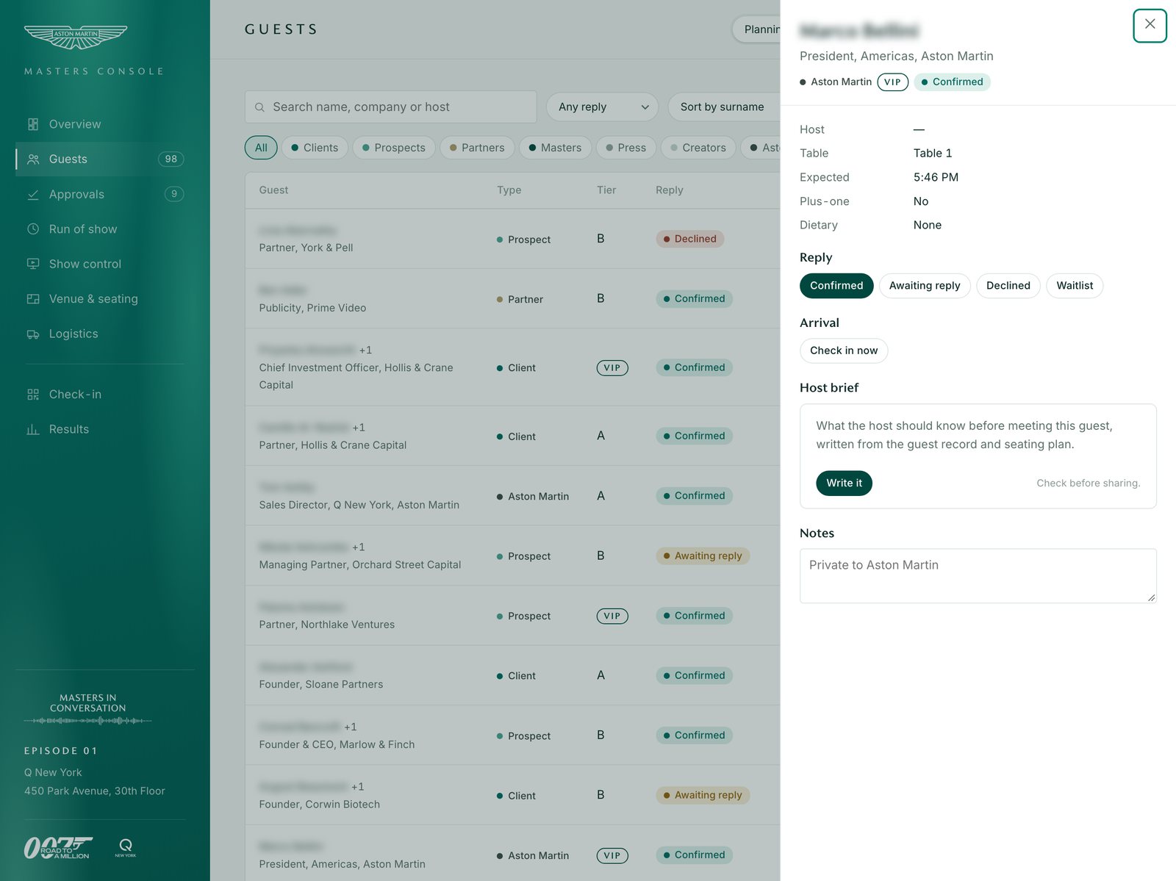Set reply to Confirmed
The image size is (1176, 881).
click(836, 286)
